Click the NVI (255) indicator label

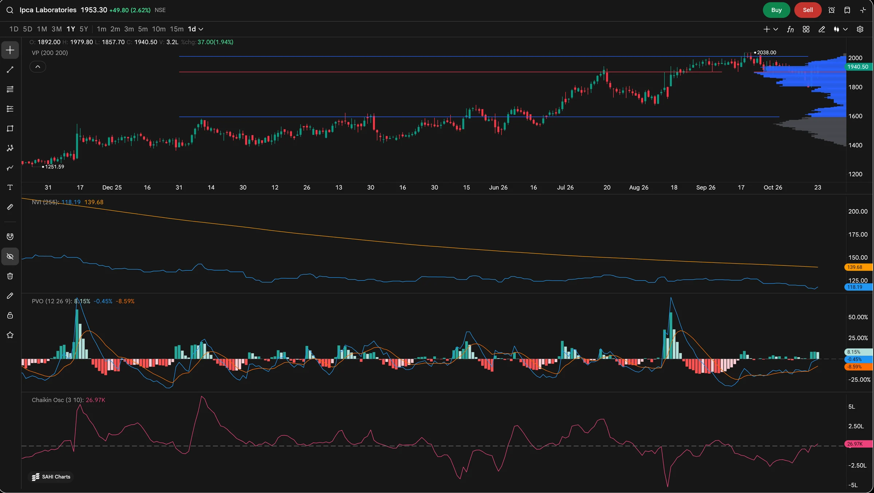point(45,202)
